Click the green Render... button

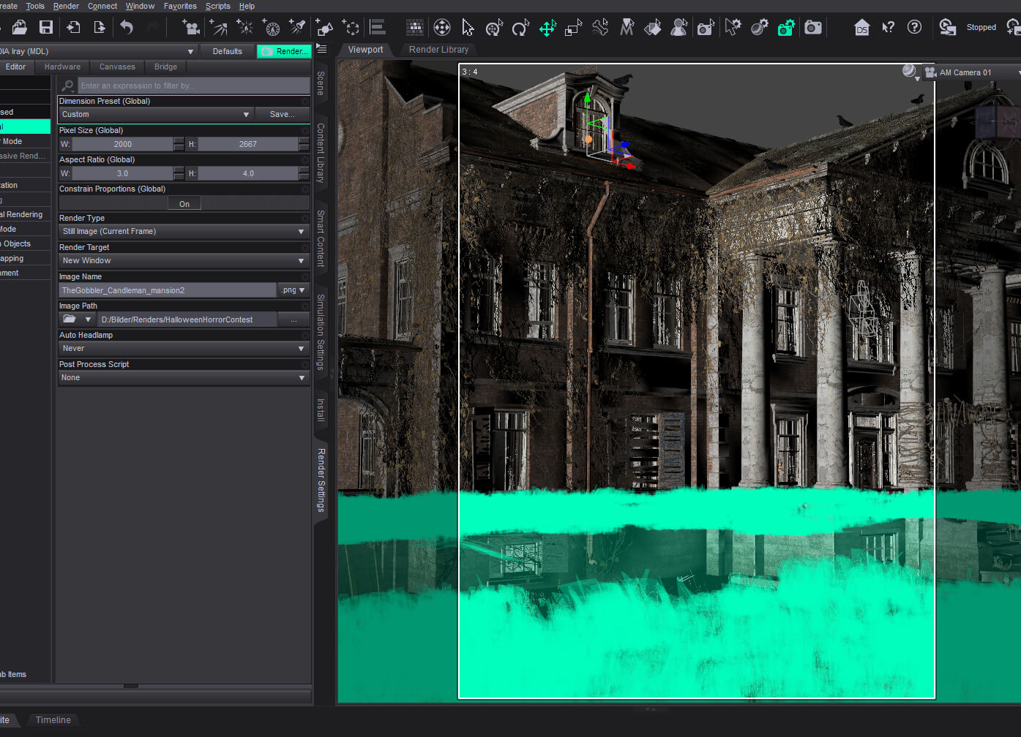(x=284, y=51)
